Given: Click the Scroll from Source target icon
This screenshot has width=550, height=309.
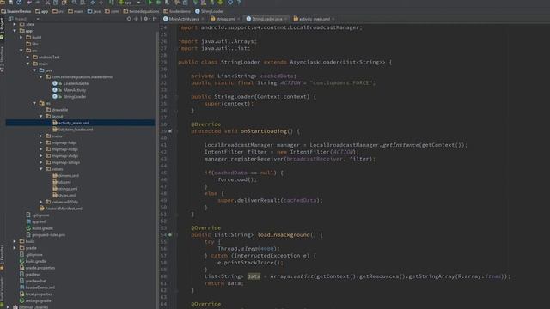Looking at the screenshot, I should [x=129, y=19].
